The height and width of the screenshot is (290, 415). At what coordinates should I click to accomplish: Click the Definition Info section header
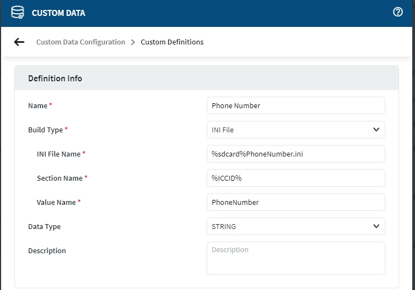coord(55,79)
